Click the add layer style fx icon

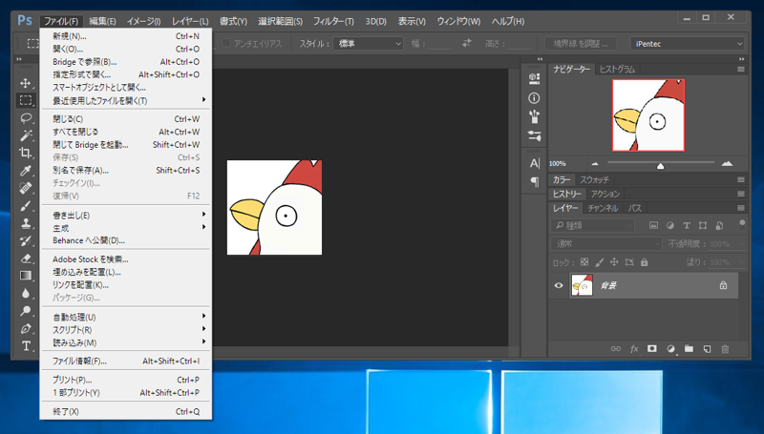633,349
